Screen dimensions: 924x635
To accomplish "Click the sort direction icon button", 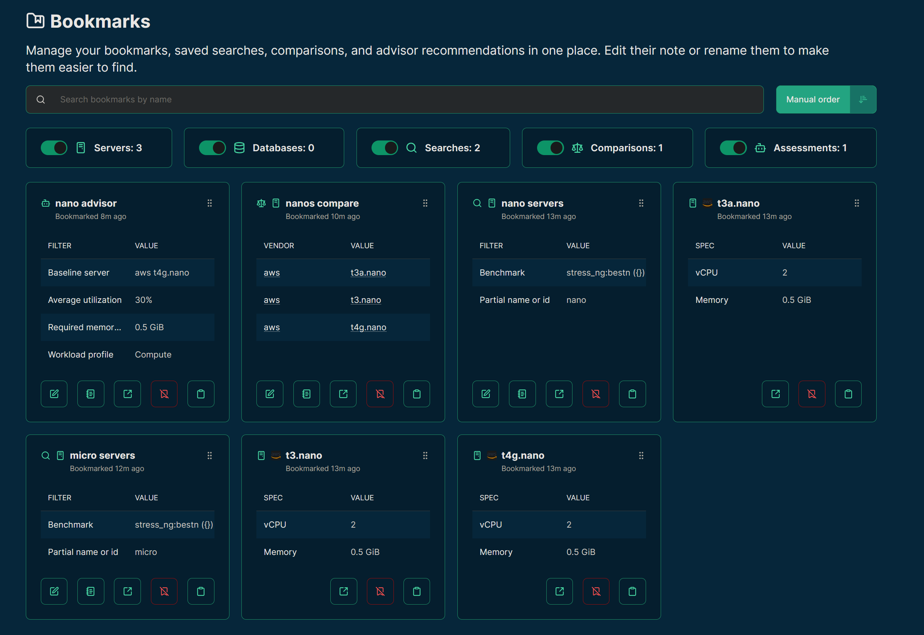I will click(863, 99).
